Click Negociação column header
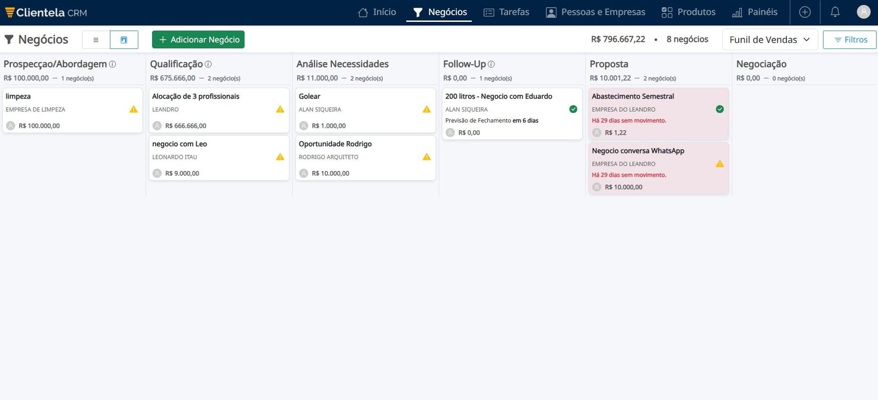878x400 pixels. point(761,64)
